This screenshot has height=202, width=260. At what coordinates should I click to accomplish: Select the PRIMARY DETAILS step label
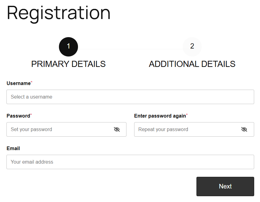tap(68, 64)
